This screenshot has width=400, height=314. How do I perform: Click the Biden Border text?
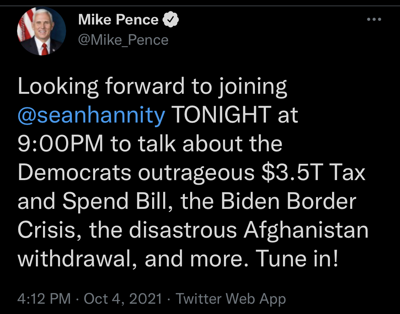point(288,201)
